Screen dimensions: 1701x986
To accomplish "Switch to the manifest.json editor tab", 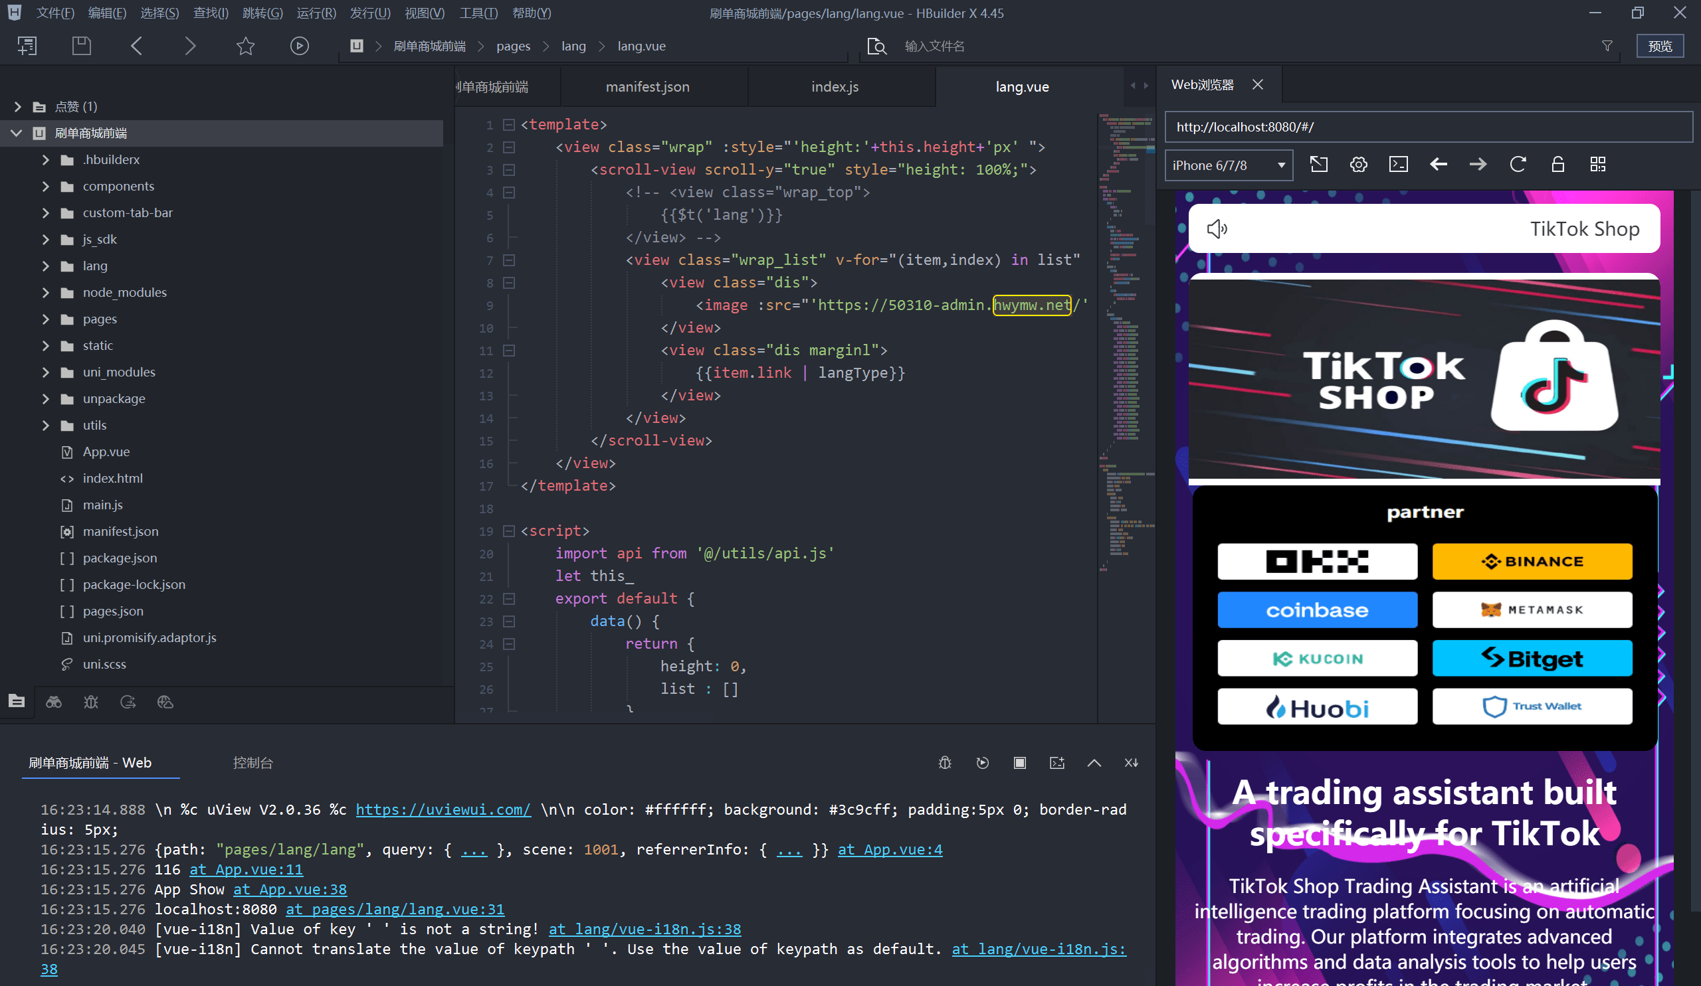I will (x=647, y=87).
